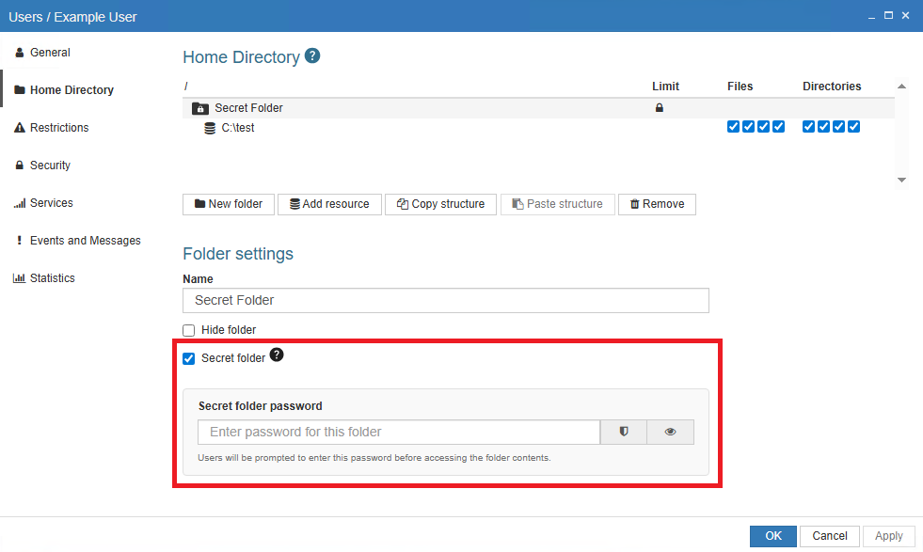Click the New folder button
The width and height of the screenshot is (923, 552).
coord(229,204)
